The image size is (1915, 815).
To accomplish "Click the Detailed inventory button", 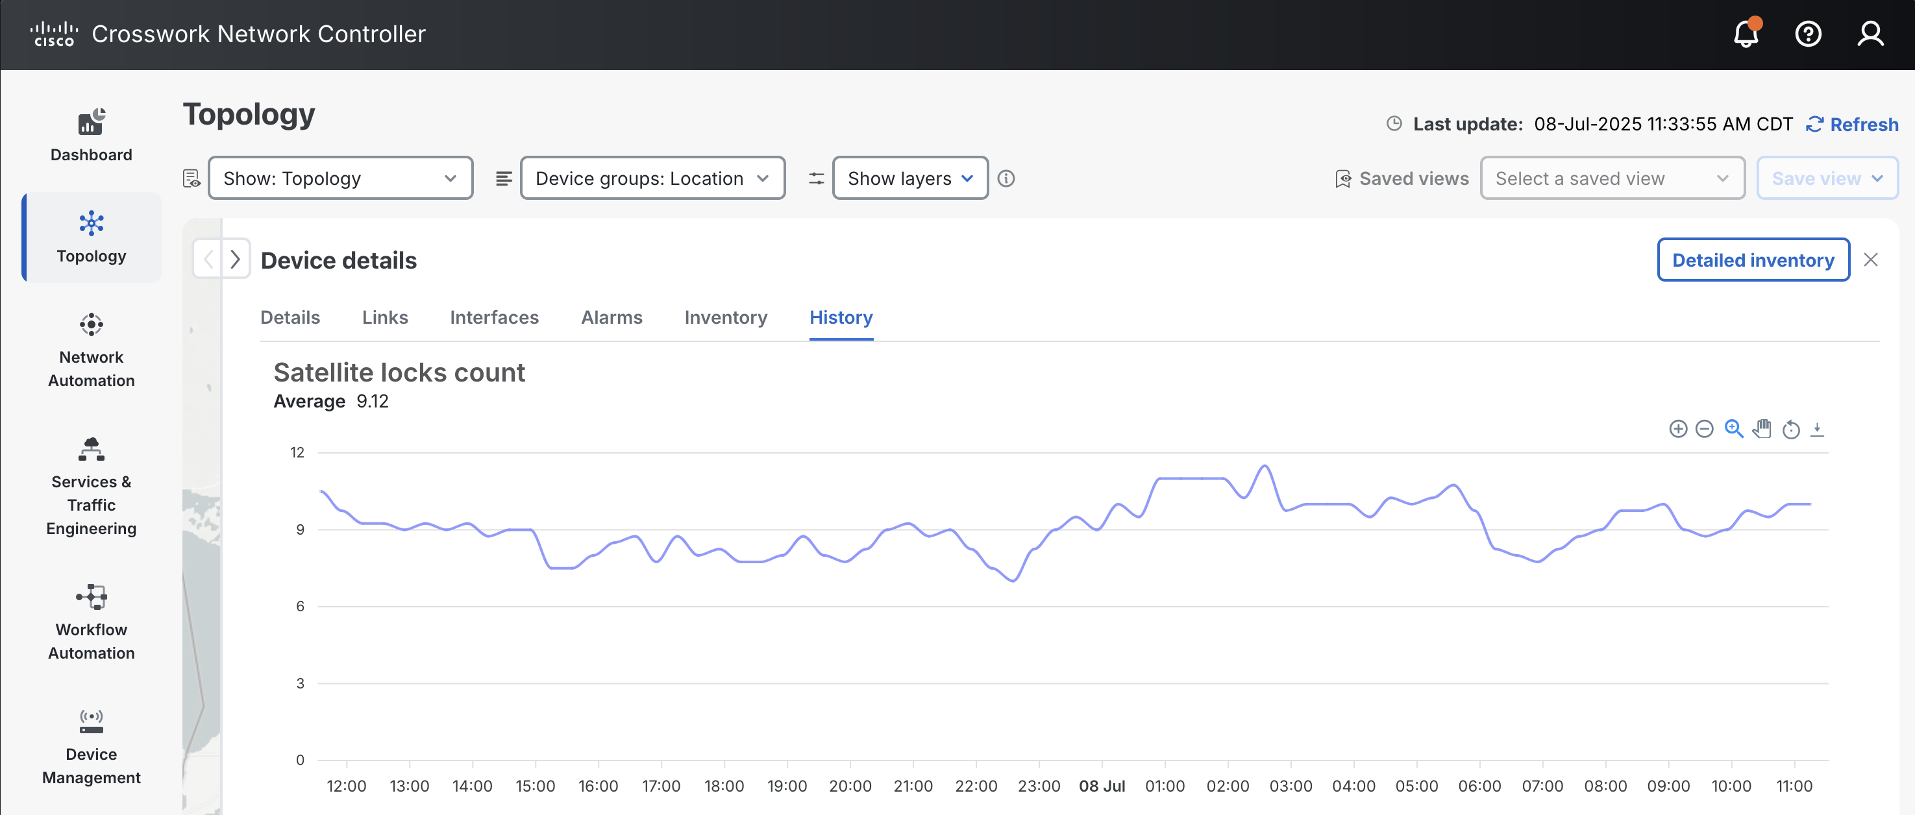I will point(1752,260).
